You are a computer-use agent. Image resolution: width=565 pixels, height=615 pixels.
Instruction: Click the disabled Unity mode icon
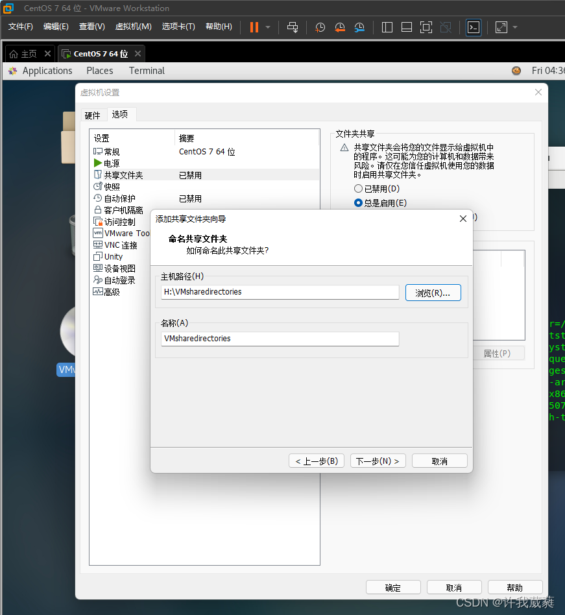point(446,27)
